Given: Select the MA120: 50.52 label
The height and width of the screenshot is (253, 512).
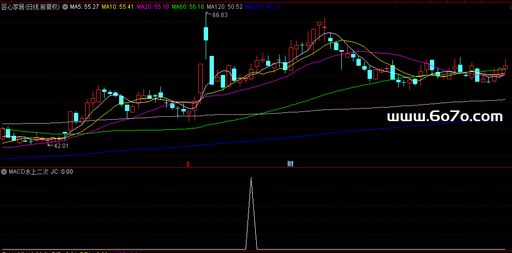Looking at the screenshot, I should tap(225, 7).
